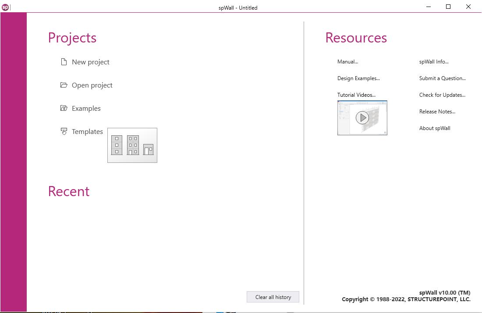Screen dimensions: 482x313
Task: Click the Clear all history button
Action: click(273, 297)
